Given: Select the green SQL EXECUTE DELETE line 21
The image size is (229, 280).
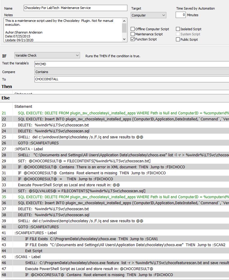Looking at the screenshot, I should (120, 113).
